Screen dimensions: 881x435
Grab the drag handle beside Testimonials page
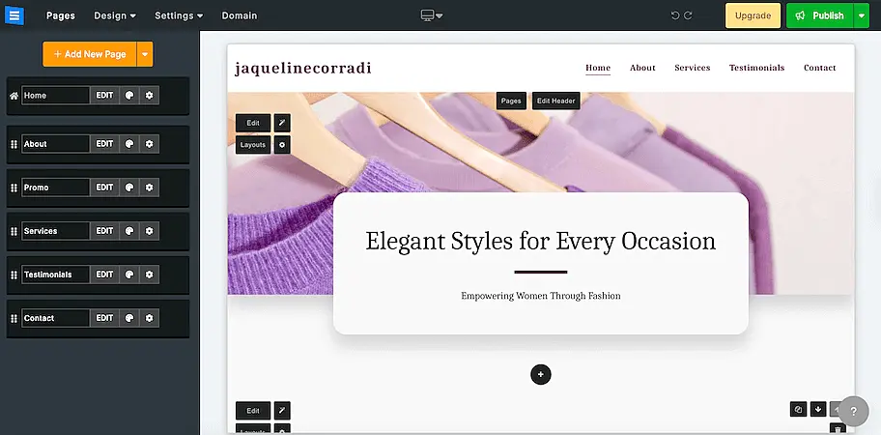14,275
